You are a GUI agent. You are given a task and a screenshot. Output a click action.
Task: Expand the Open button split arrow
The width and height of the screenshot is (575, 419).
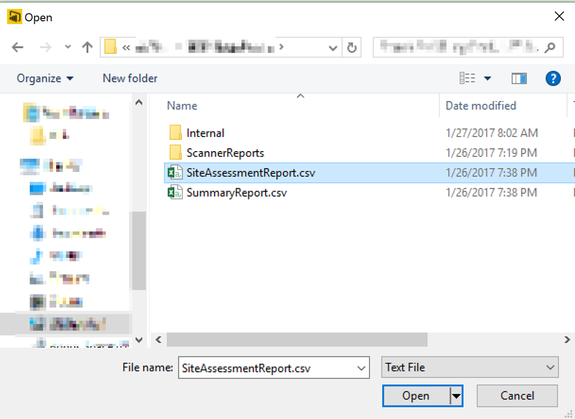[x=456, y=396]
